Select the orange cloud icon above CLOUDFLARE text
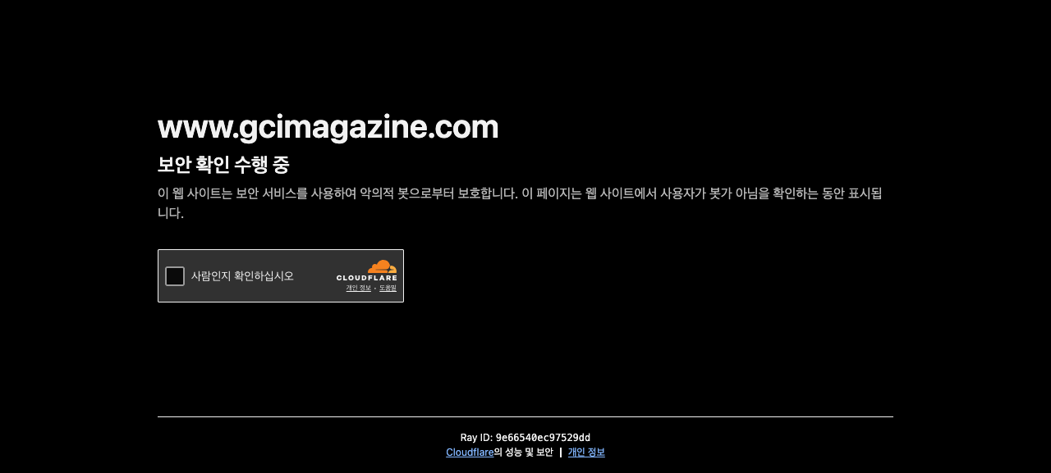Viewport: 1051px width, 473px height. 381,266
